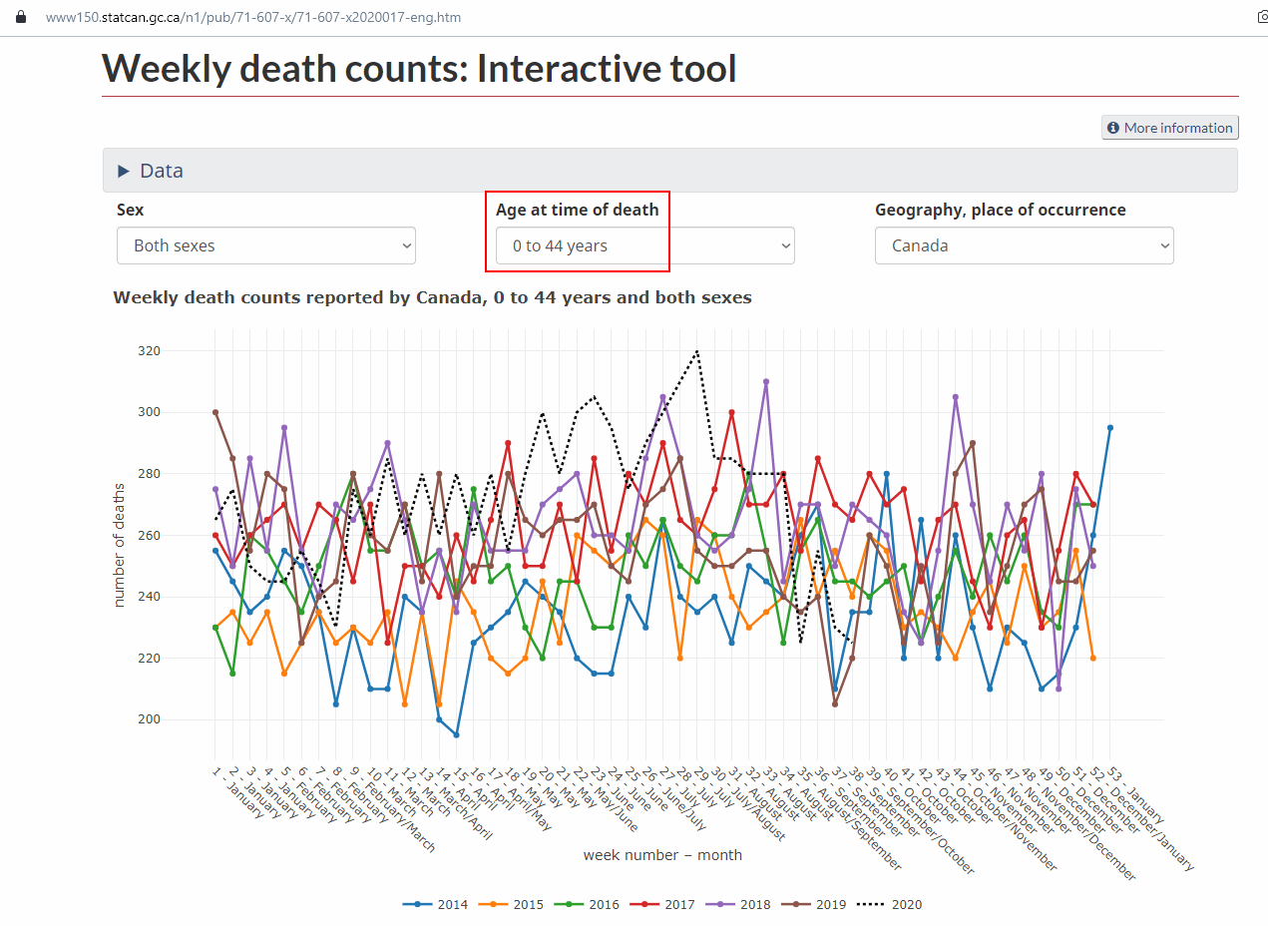Open the Age at time of death dropdown

tap(645, 245)
